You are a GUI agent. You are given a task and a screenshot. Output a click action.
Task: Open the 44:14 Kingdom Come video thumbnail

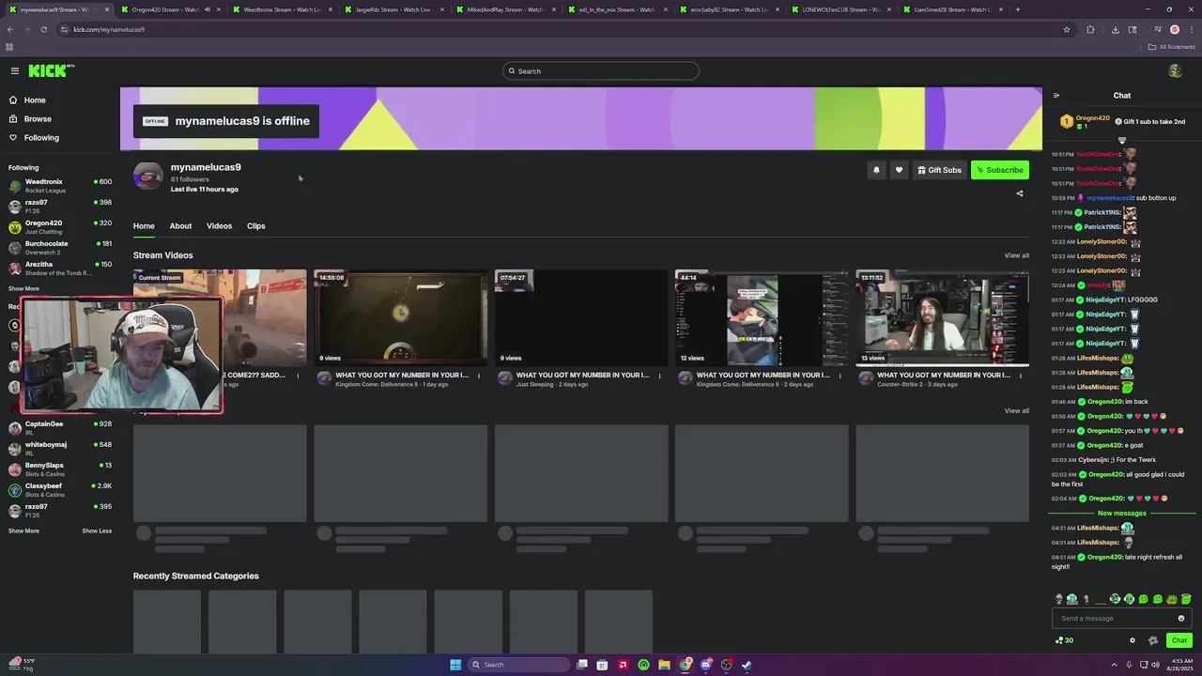point(762,317)
